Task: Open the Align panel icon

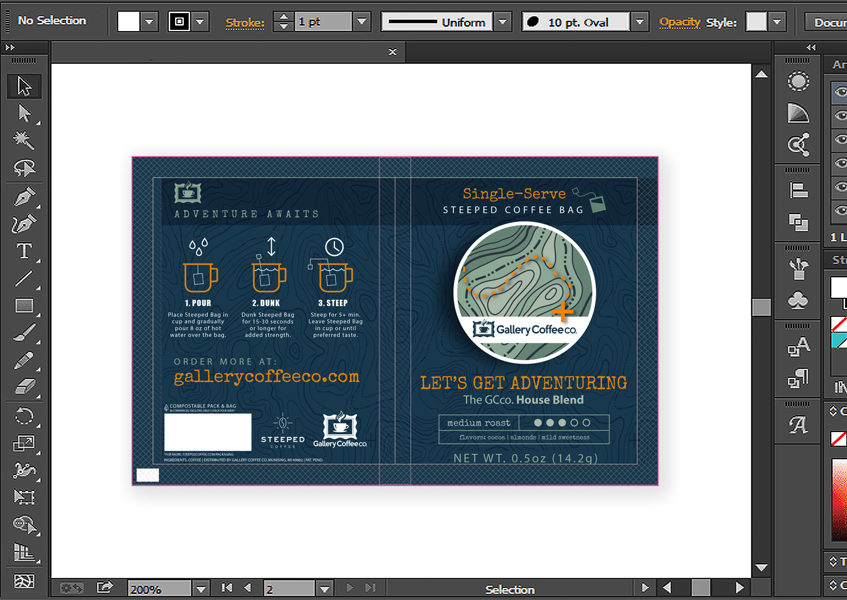Action: point(798,191)
